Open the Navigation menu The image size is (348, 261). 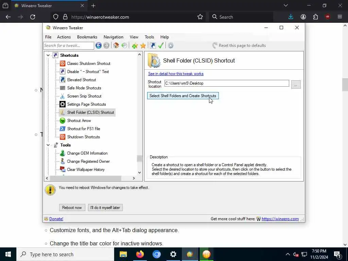(114, 37)
